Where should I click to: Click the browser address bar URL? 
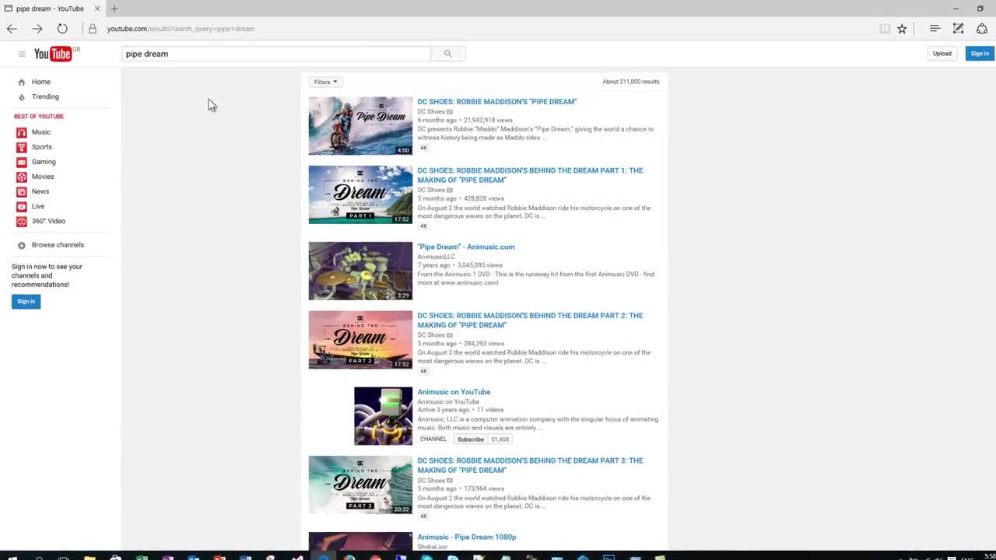181,29
